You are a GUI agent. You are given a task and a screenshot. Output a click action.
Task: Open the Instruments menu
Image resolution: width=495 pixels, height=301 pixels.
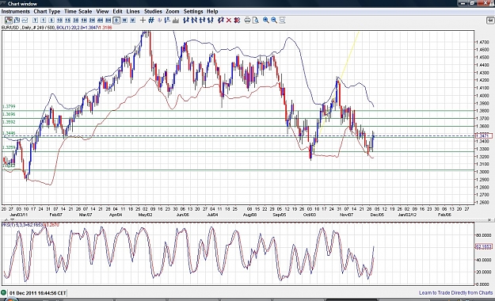(16, 11)
